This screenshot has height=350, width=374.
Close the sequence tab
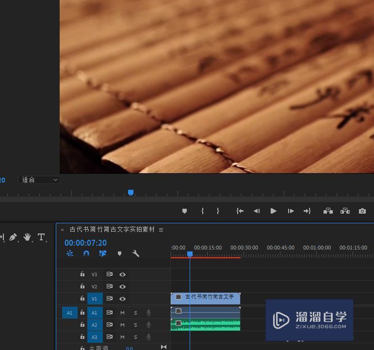tap(62, 230)
